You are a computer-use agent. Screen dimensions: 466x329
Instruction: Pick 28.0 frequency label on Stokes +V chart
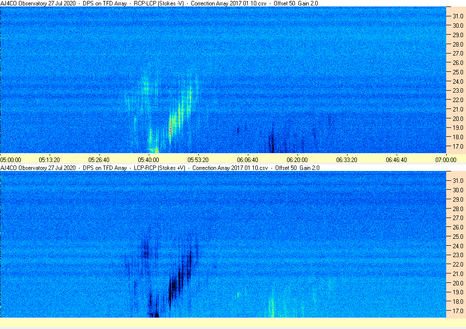pyautogui.click(x=458, y=209)
